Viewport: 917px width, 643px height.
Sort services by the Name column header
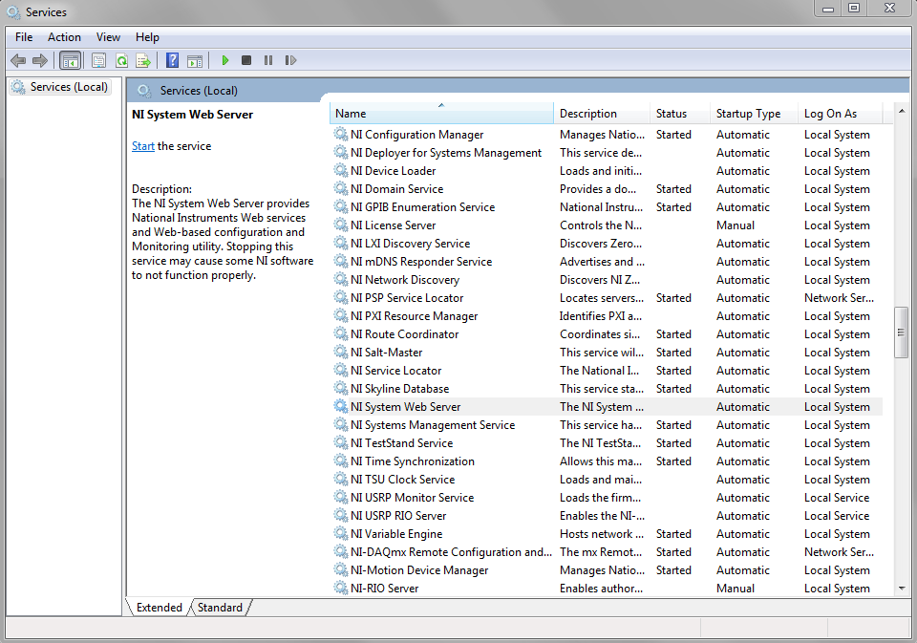(441, 114)
